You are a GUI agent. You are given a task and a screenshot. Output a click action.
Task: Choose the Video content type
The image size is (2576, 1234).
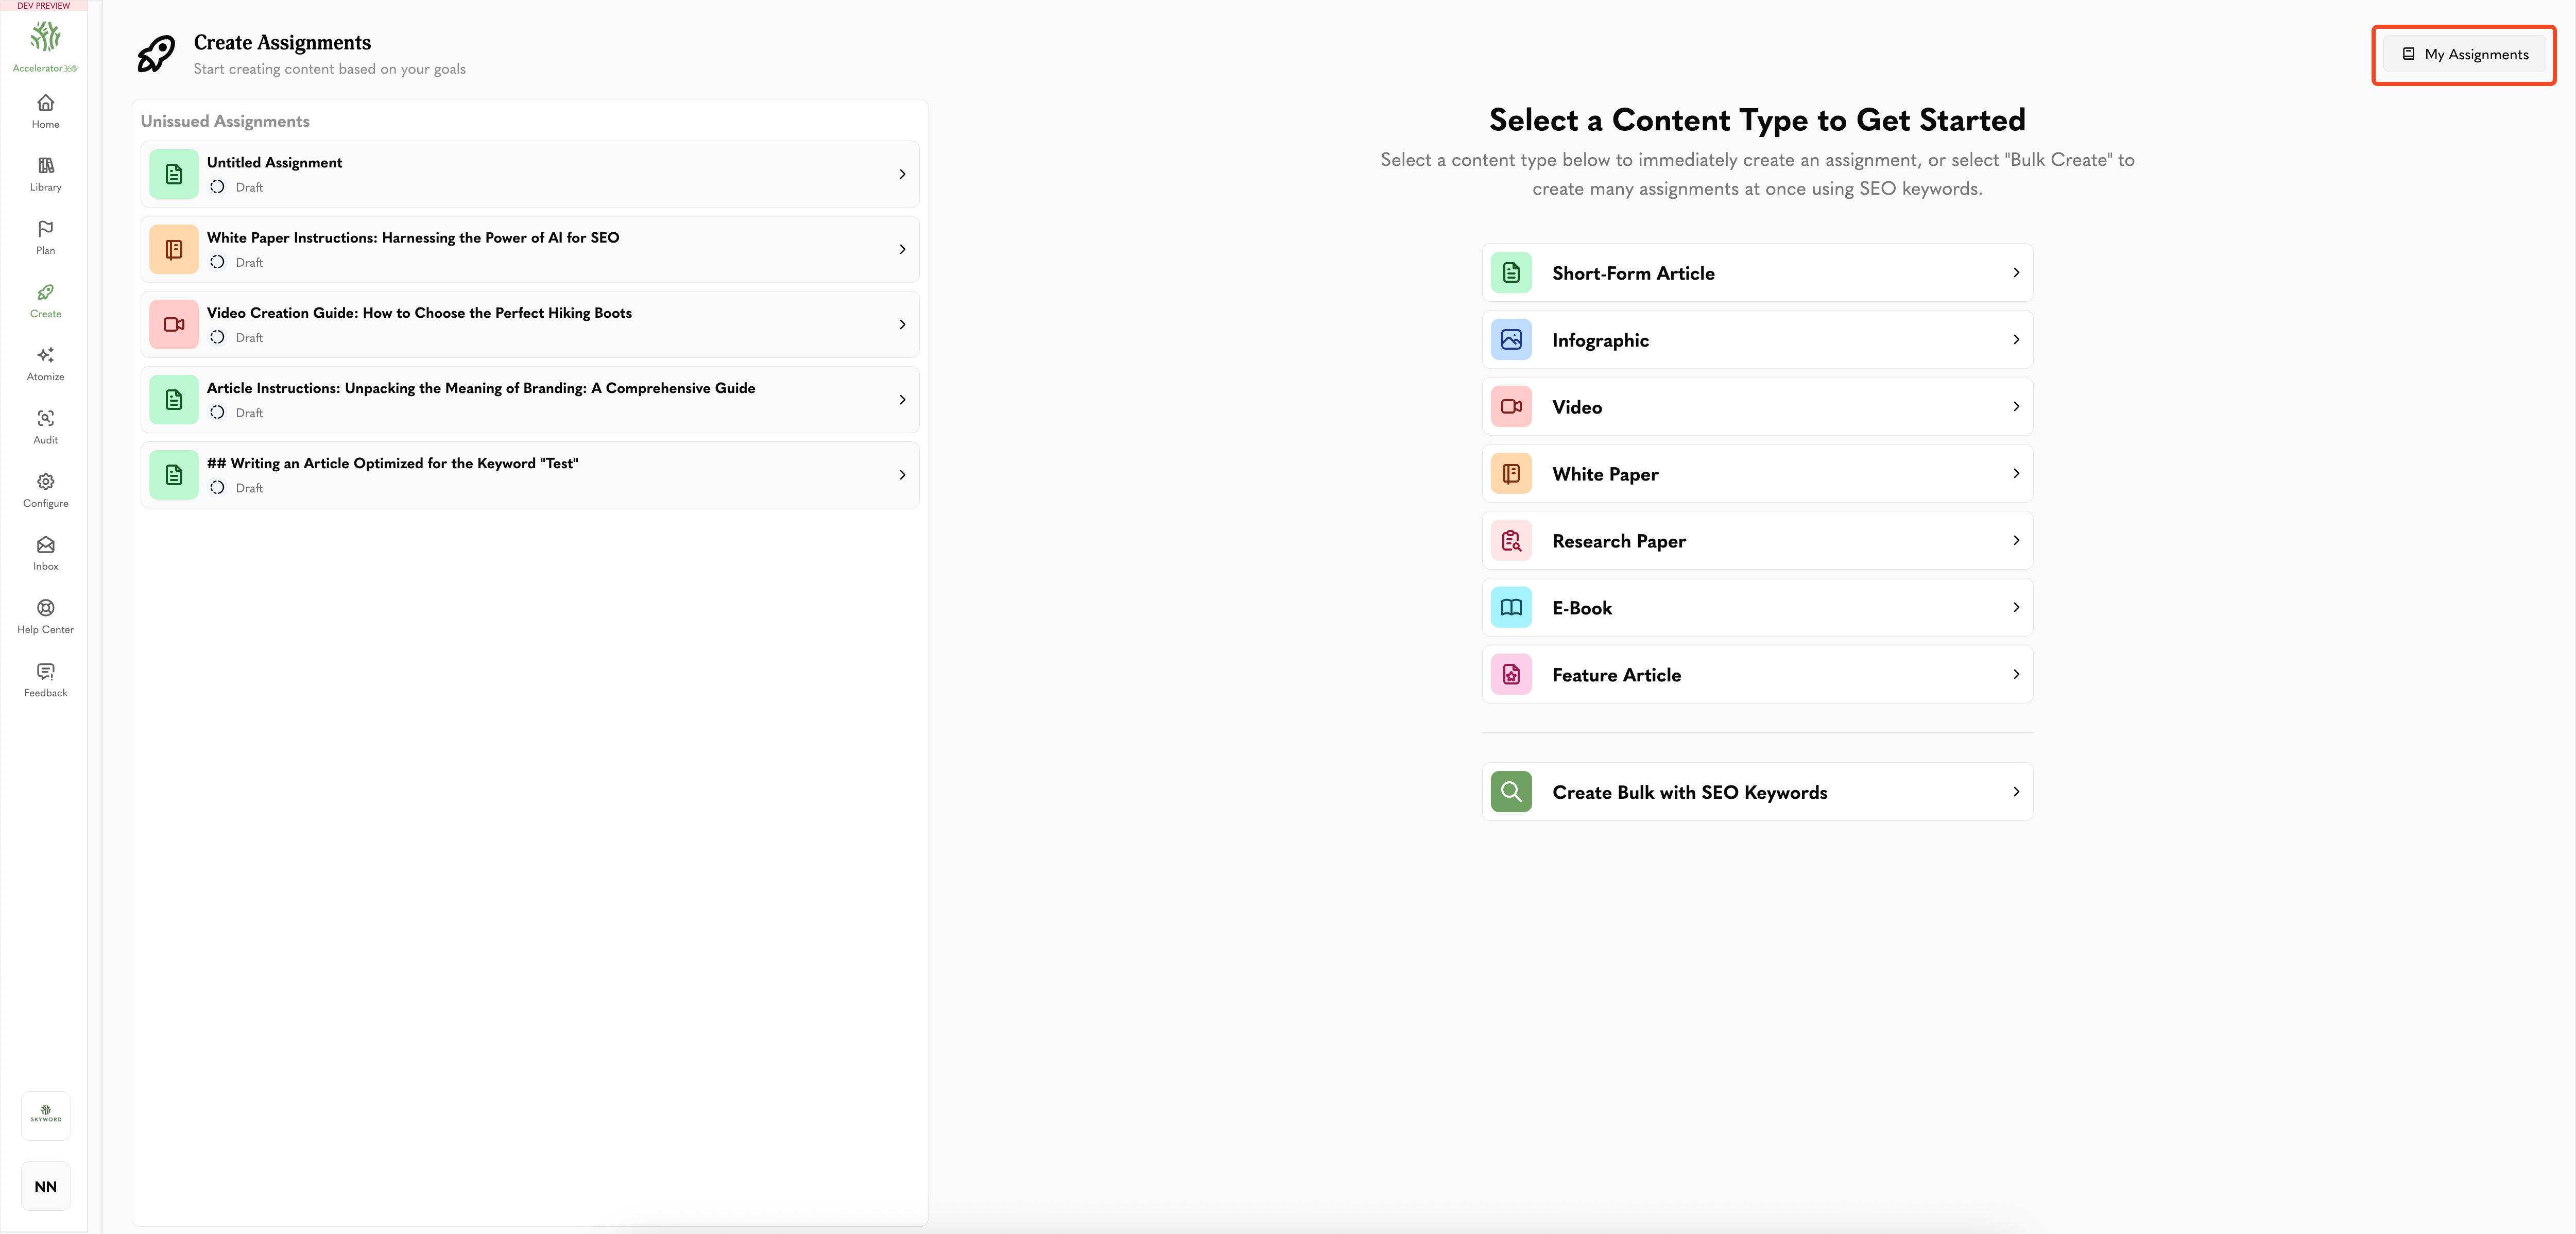tap(1757, 407)
